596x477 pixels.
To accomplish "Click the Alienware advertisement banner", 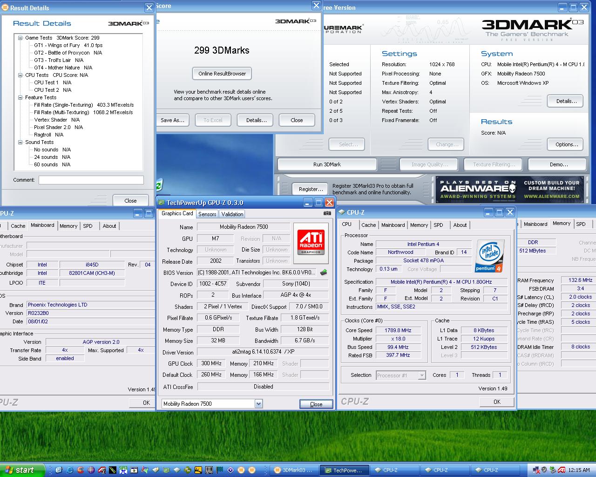I will (x=509, y=189).
